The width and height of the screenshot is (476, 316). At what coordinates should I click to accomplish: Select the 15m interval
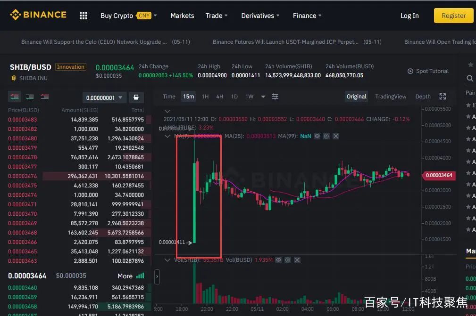[189, 97]
